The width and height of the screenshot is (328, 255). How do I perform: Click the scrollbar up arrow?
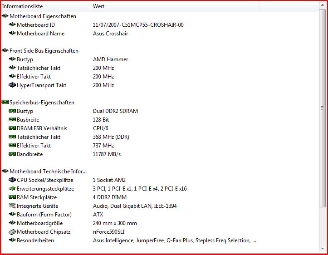(x=323, y=5)
